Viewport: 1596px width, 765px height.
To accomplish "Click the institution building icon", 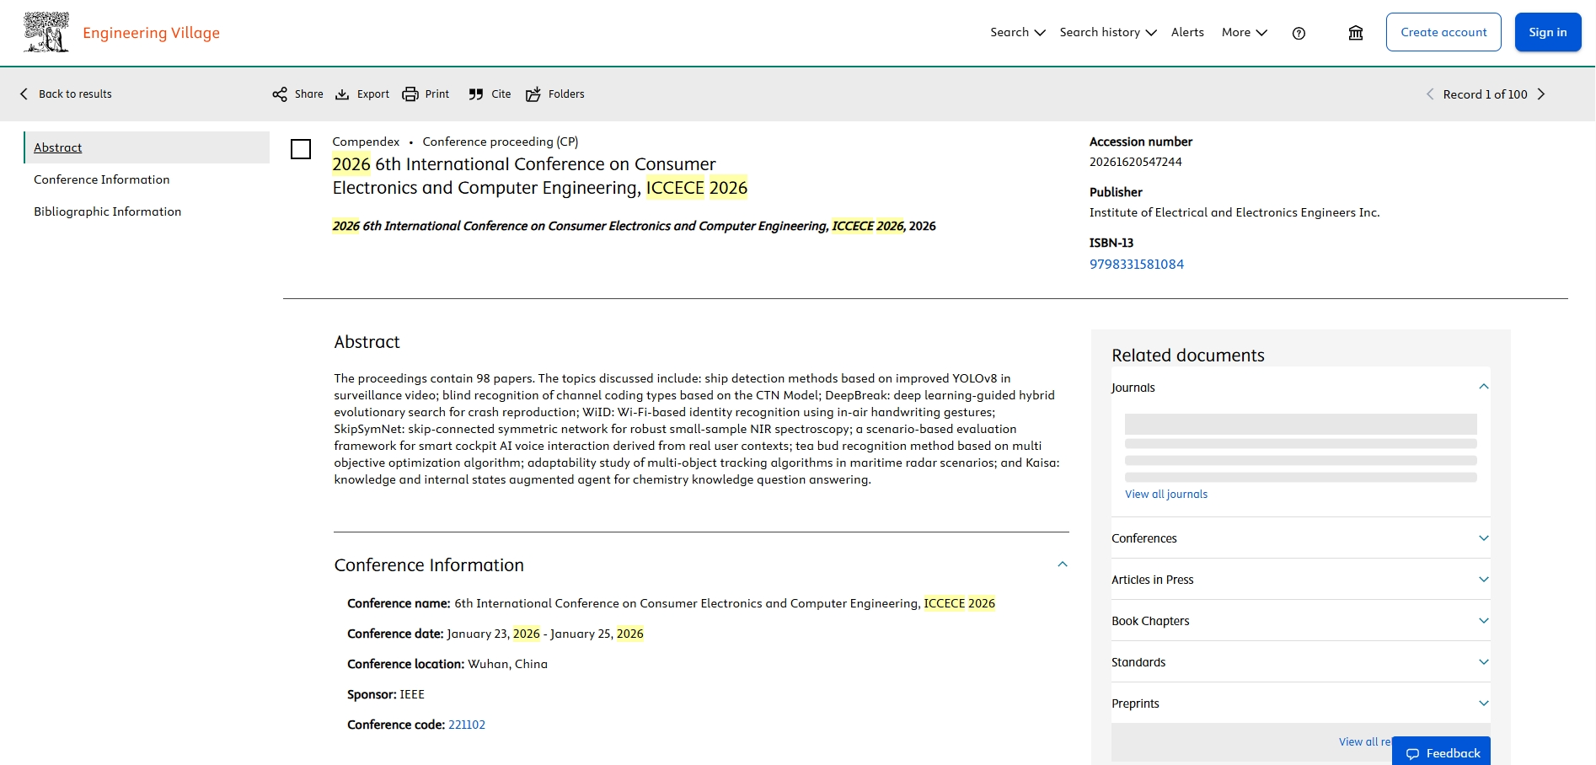I will 1356,33.
